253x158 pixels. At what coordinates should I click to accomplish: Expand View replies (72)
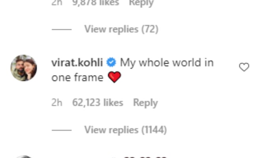coord(121,29)
